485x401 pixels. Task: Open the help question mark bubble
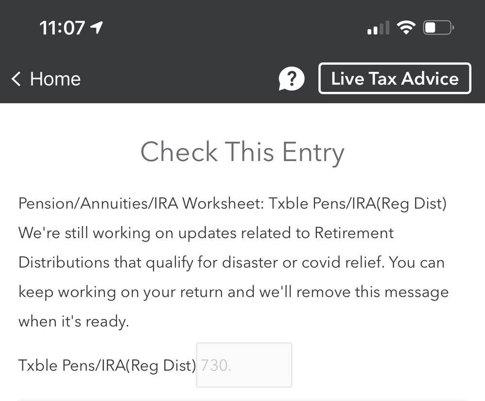point(292,79)
